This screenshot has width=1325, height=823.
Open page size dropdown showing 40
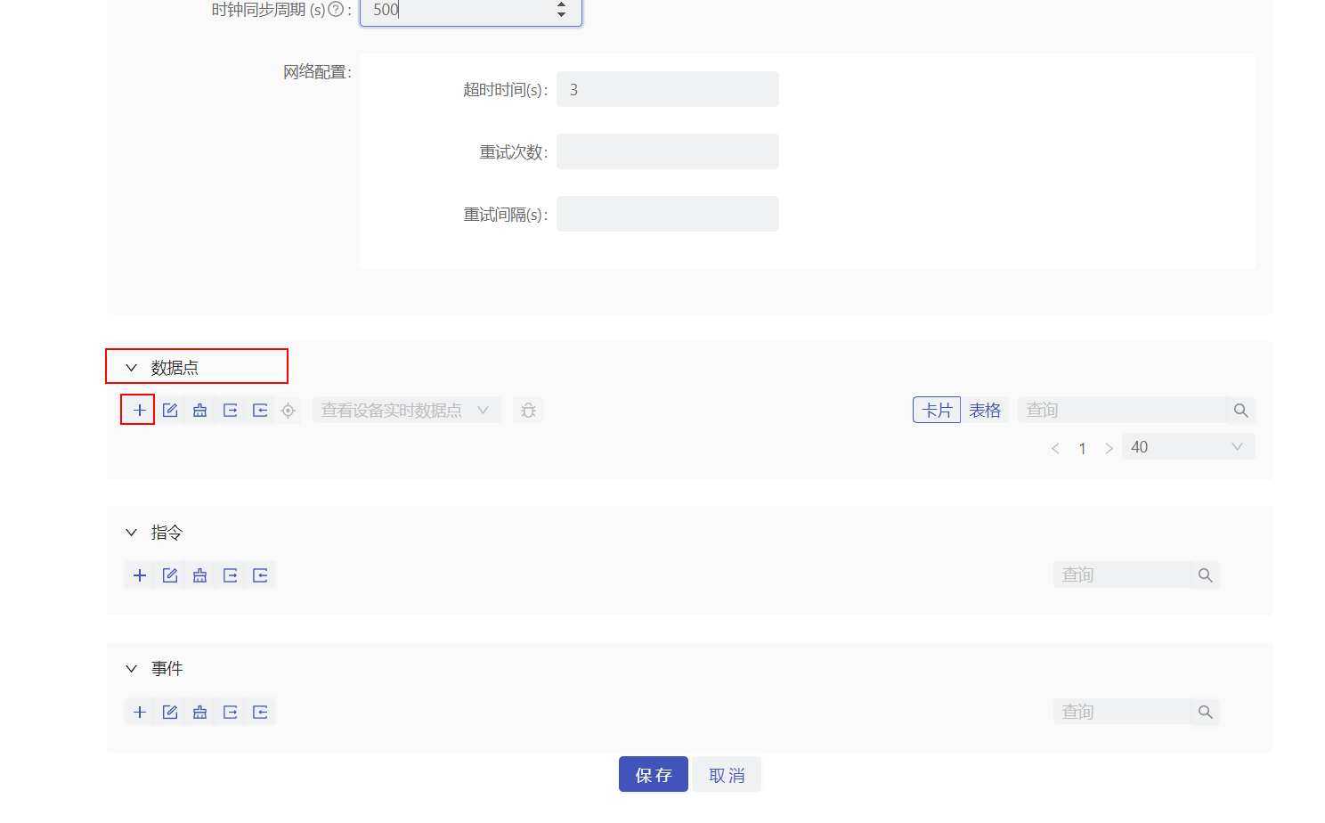1188,446
